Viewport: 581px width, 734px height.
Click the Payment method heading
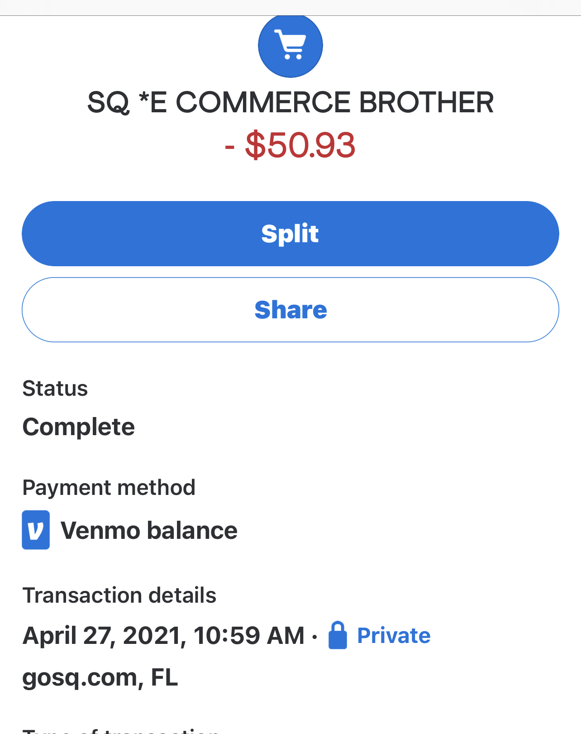(109, 488)
